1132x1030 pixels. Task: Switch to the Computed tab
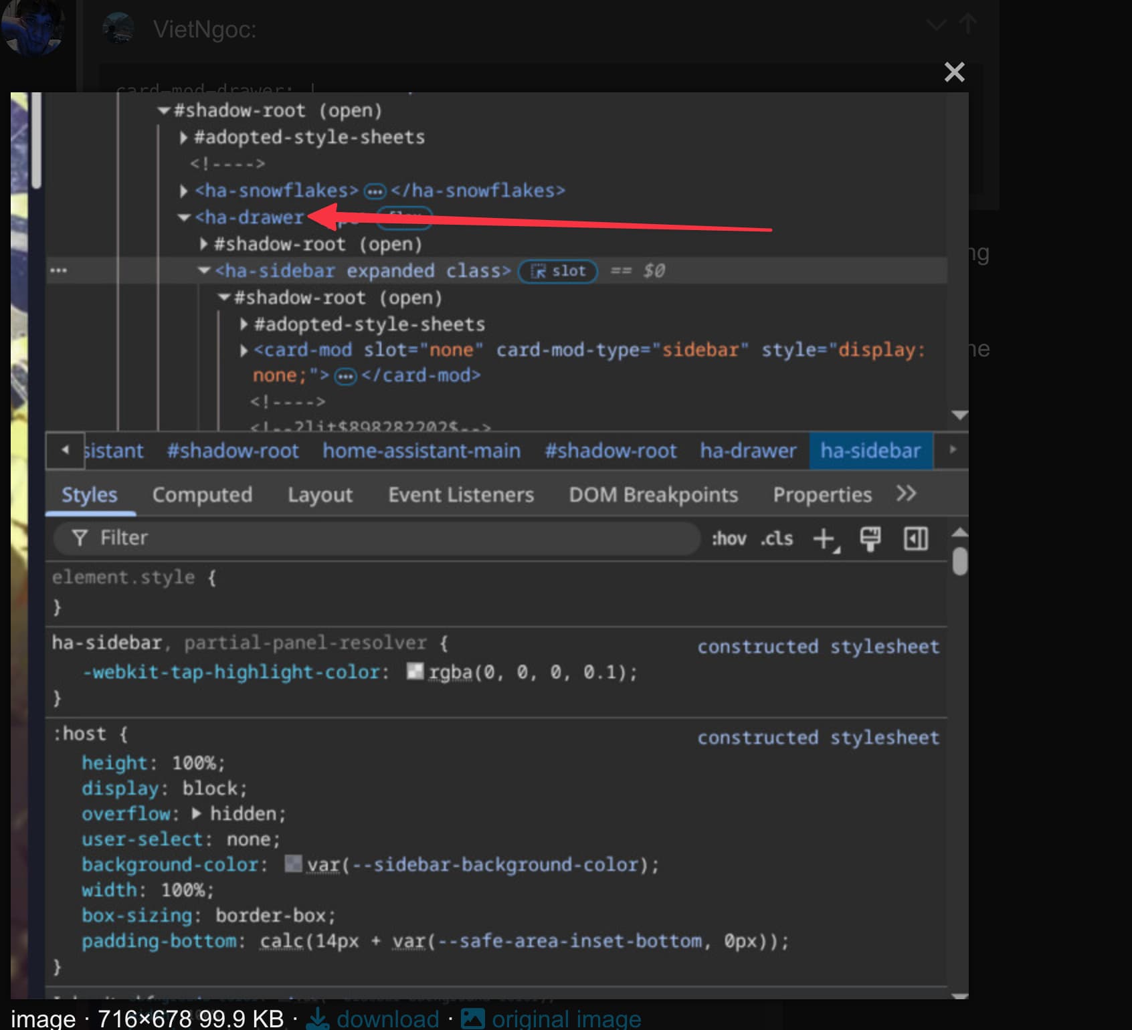pyautogui.click(x=202, y=495)
